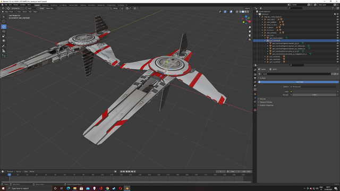Select the Annotate pencil tool

pyautogui.click(x=4, y=46)
